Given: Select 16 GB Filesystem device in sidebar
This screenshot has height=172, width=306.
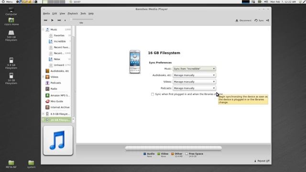Looking at the screenshot, I should [x=58, y=120].
